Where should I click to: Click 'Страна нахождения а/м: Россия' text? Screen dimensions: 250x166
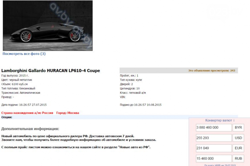pos(27,113)
